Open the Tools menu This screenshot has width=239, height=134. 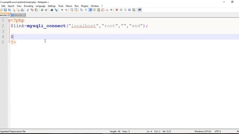tap(60, 6)
